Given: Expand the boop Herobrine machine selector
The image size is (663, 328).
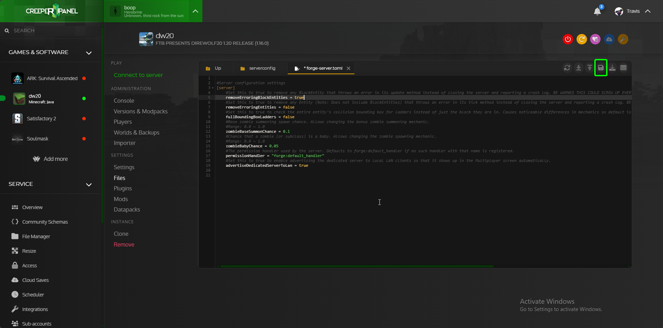Looking at the screenshot, I should pos(195,11).
